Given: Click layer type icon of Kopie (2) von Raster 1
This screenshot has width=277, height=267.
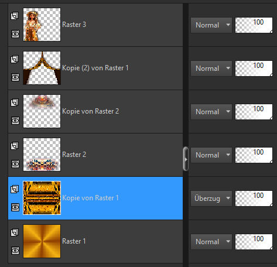Looking at the screenshot, I should pyautogui.click(x=15, y=59).
